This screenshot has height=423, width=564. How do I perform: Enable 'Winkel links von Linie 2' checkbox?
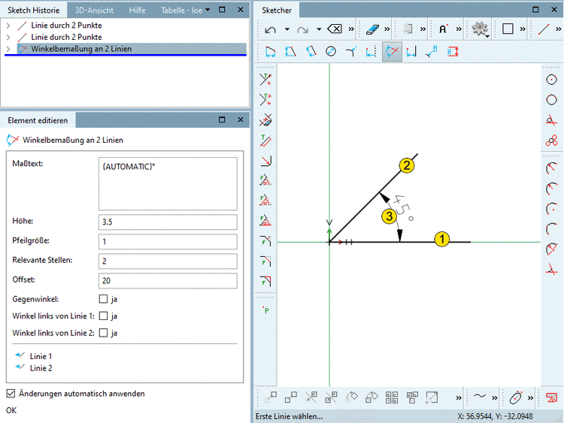click(x=103, y=332)
